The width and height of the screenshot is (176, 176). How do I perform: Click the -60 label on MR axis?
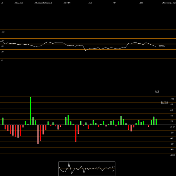pyautogui.click(x=172, y=144)
